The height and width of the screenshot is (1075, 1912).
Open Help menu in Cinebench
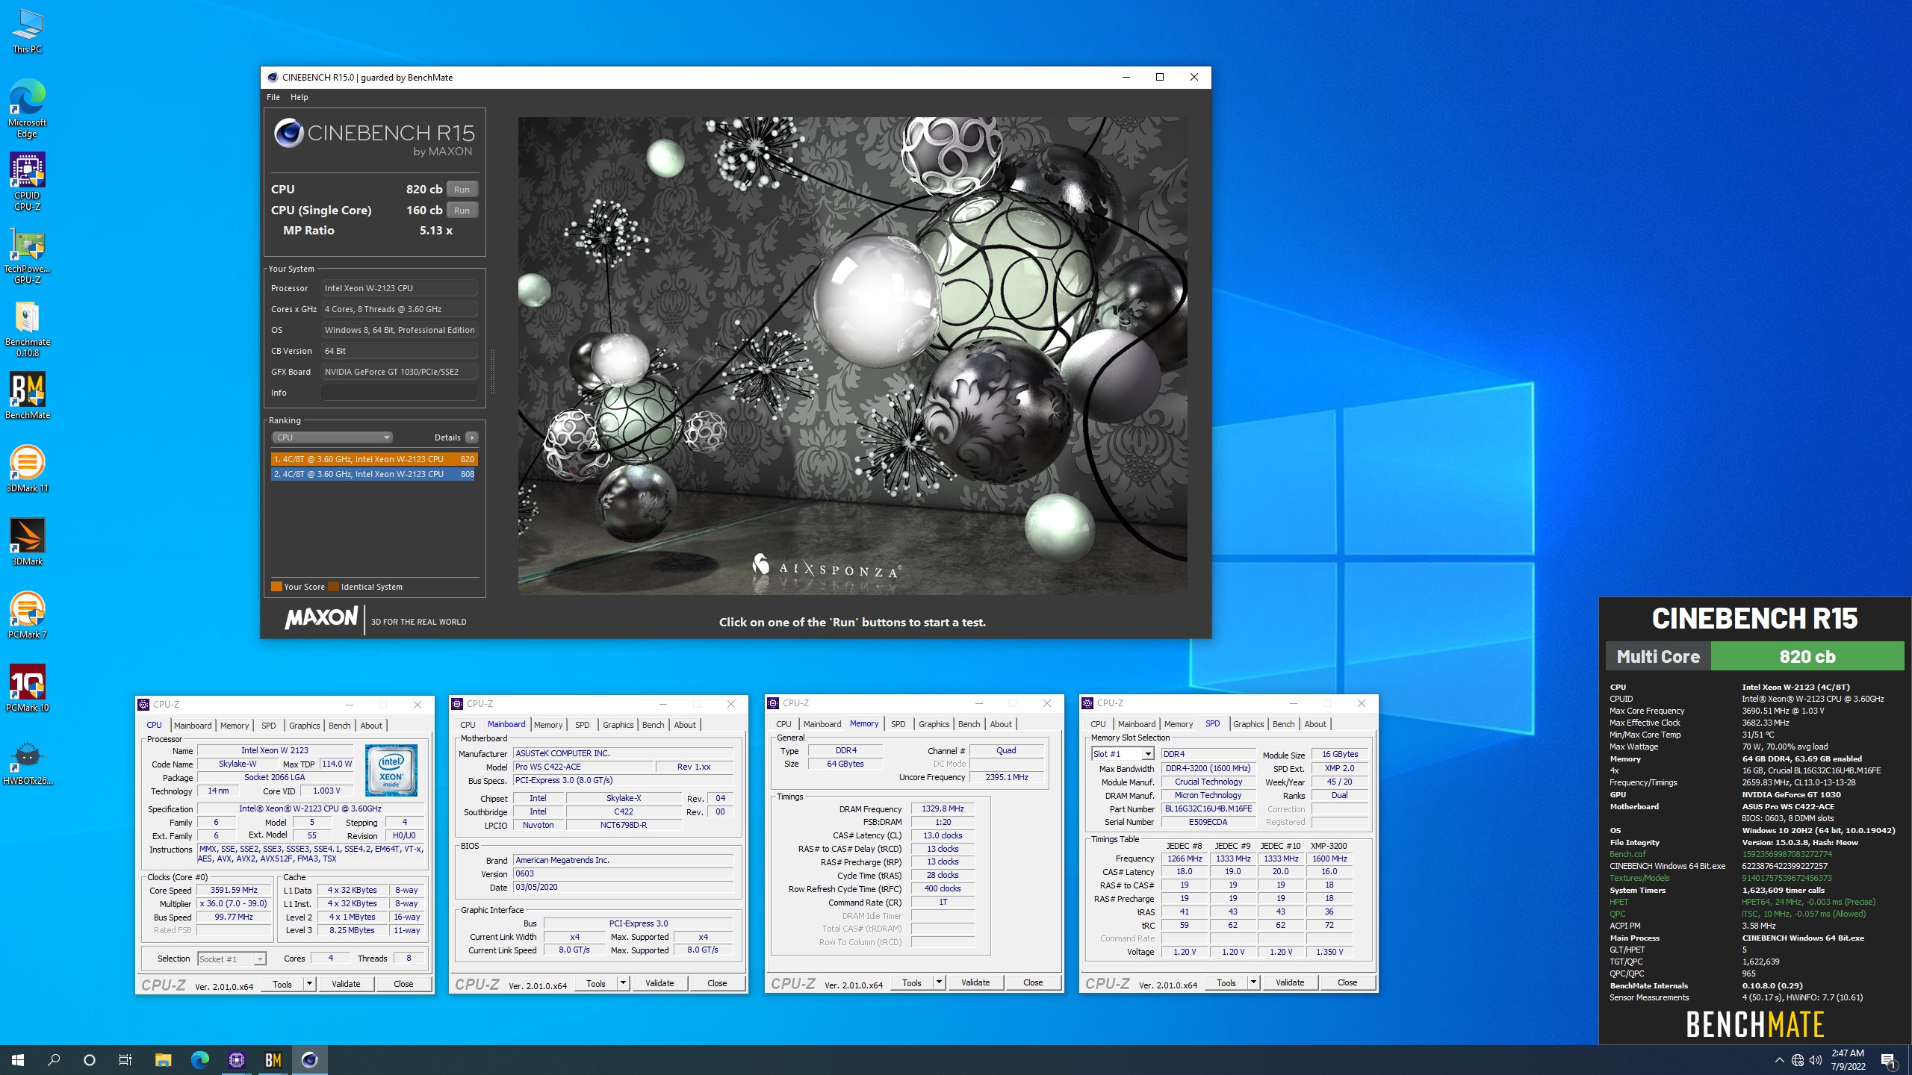(299, 97)
